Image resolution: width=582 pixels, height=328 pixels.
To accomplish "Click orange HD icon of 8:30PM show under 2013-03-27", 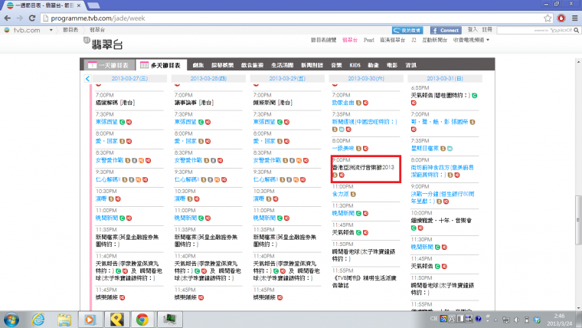I will tap(142, 161).
